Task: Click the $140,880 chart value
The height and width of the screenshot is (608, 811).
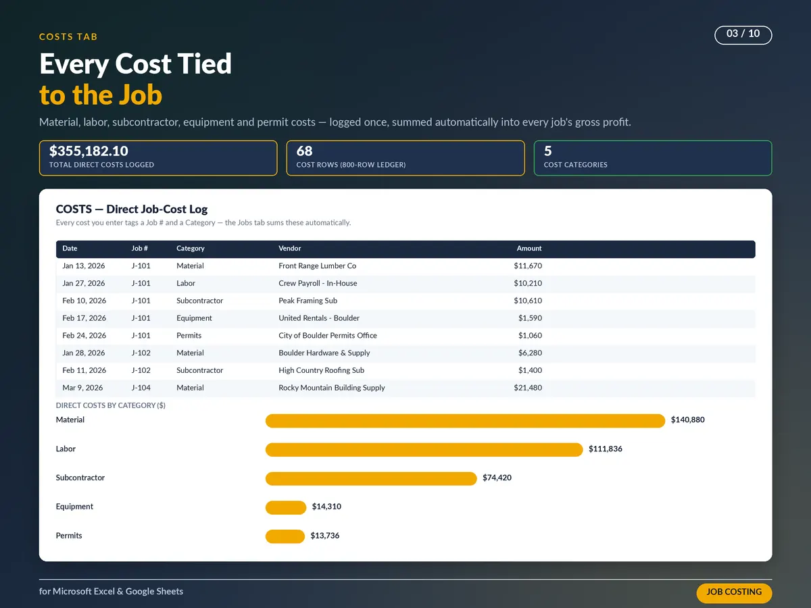Action: 687,420
